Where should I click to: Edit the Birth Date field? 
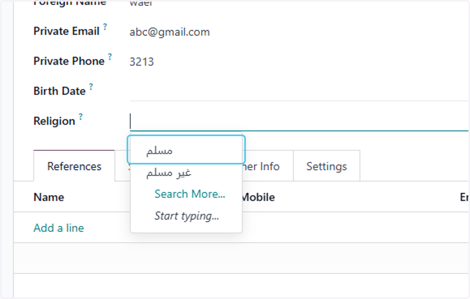tap(299, 91)
